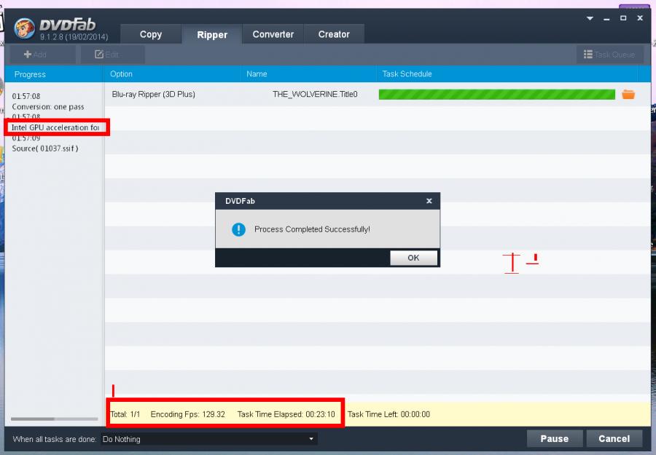Open the output folder icon for THE_WOLVERINE task

[628, 95]
